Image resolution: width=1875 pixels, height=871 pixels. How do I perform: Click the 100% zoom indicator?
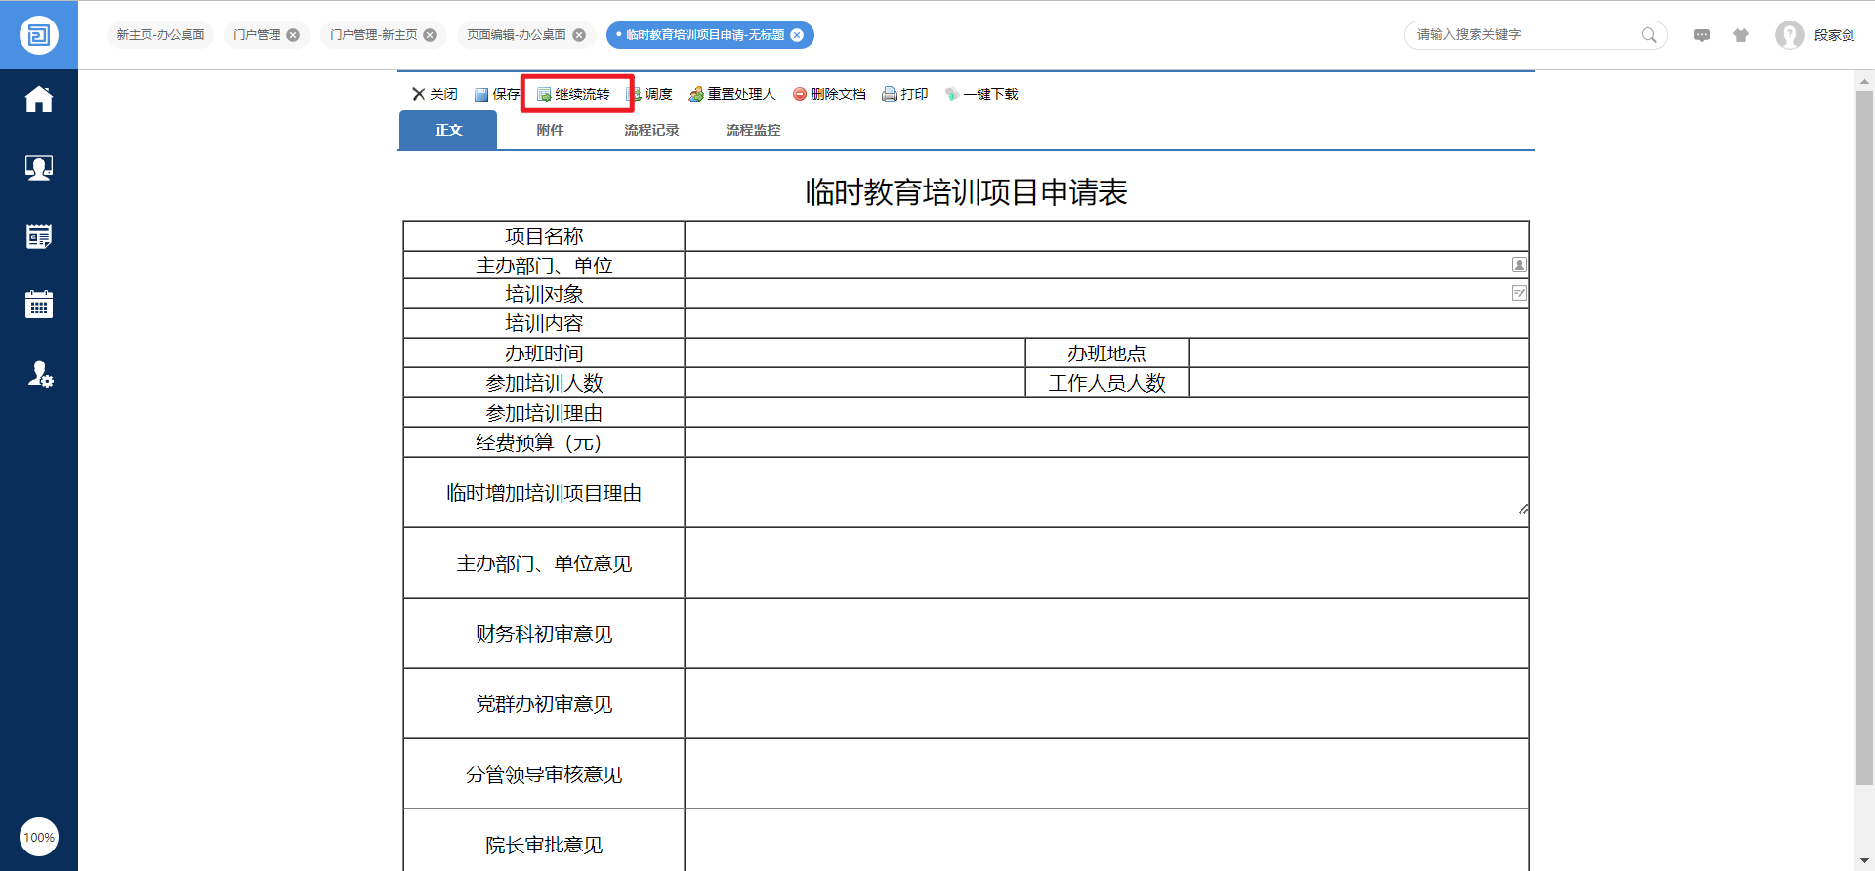(x=39, y=837)
